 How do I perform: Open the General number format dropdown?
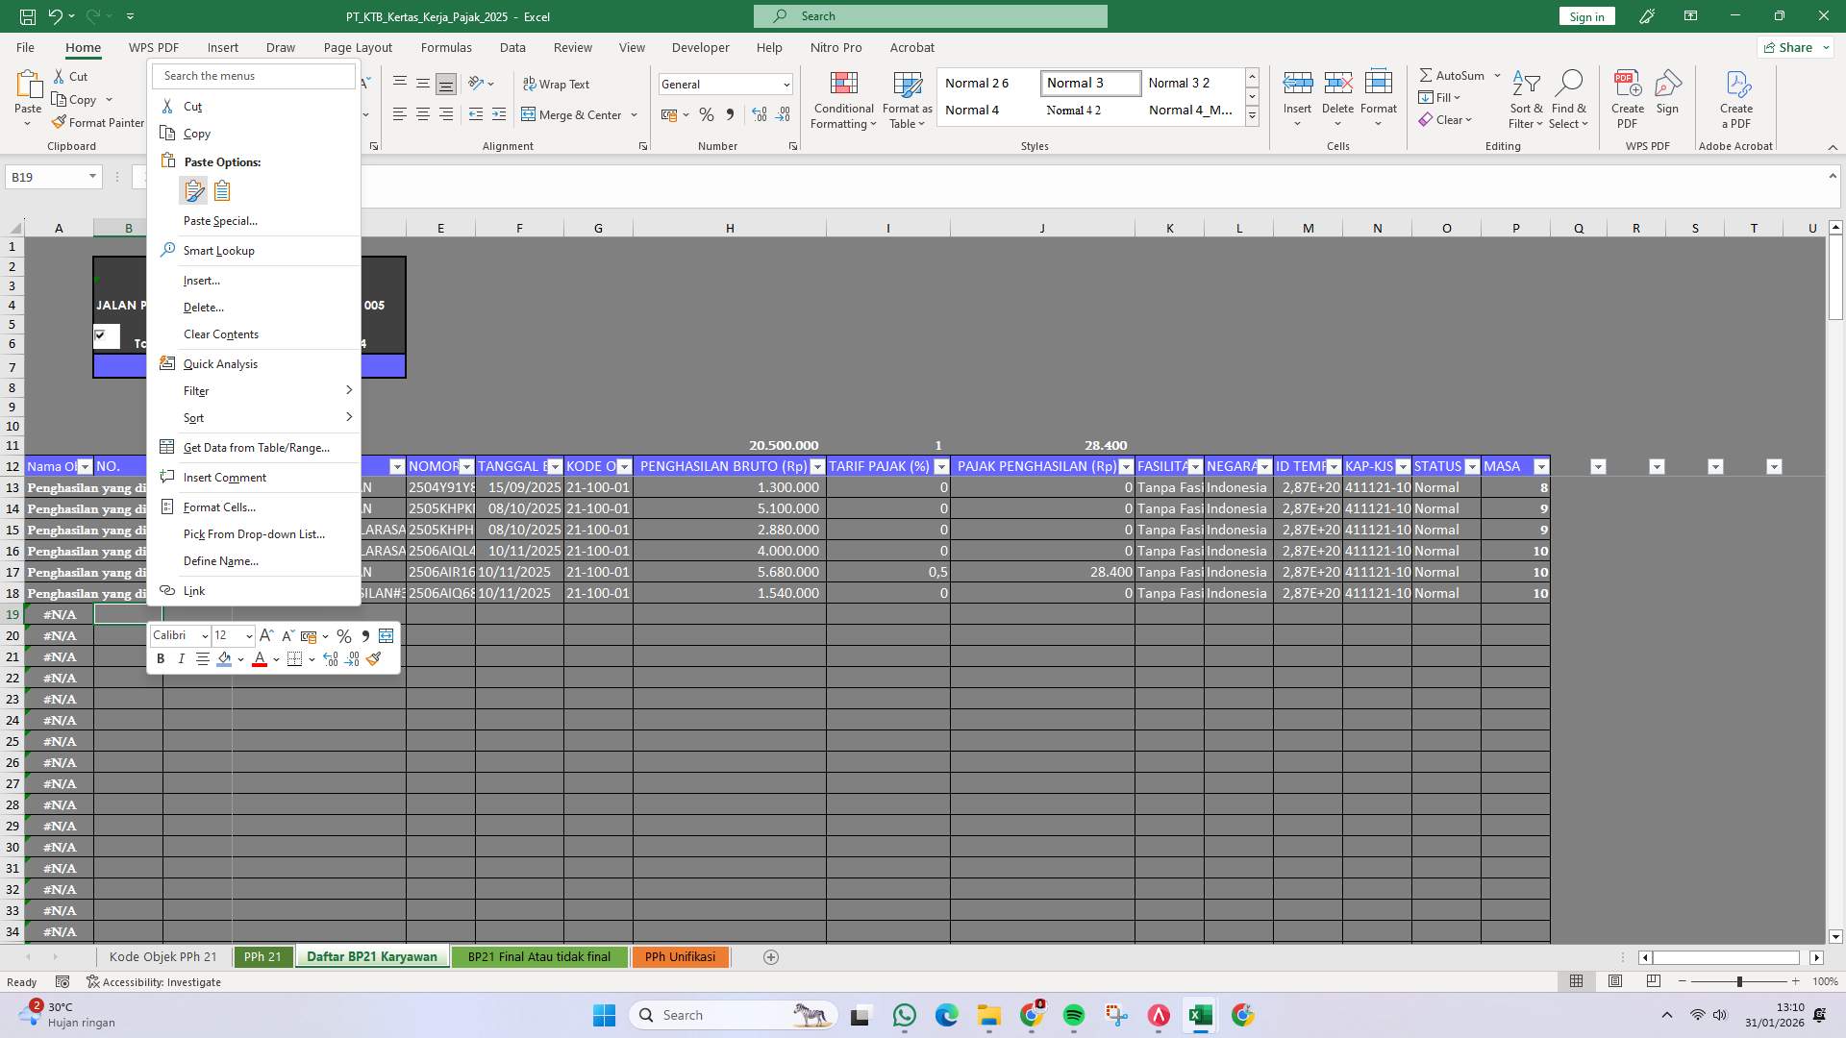click(784, 84)
